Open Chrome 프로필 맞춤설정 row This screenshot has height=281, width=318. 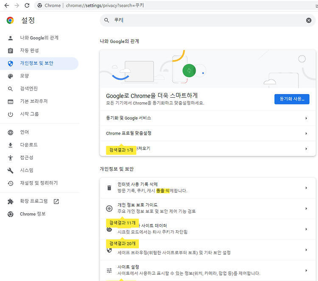click(x=208, y=133)
